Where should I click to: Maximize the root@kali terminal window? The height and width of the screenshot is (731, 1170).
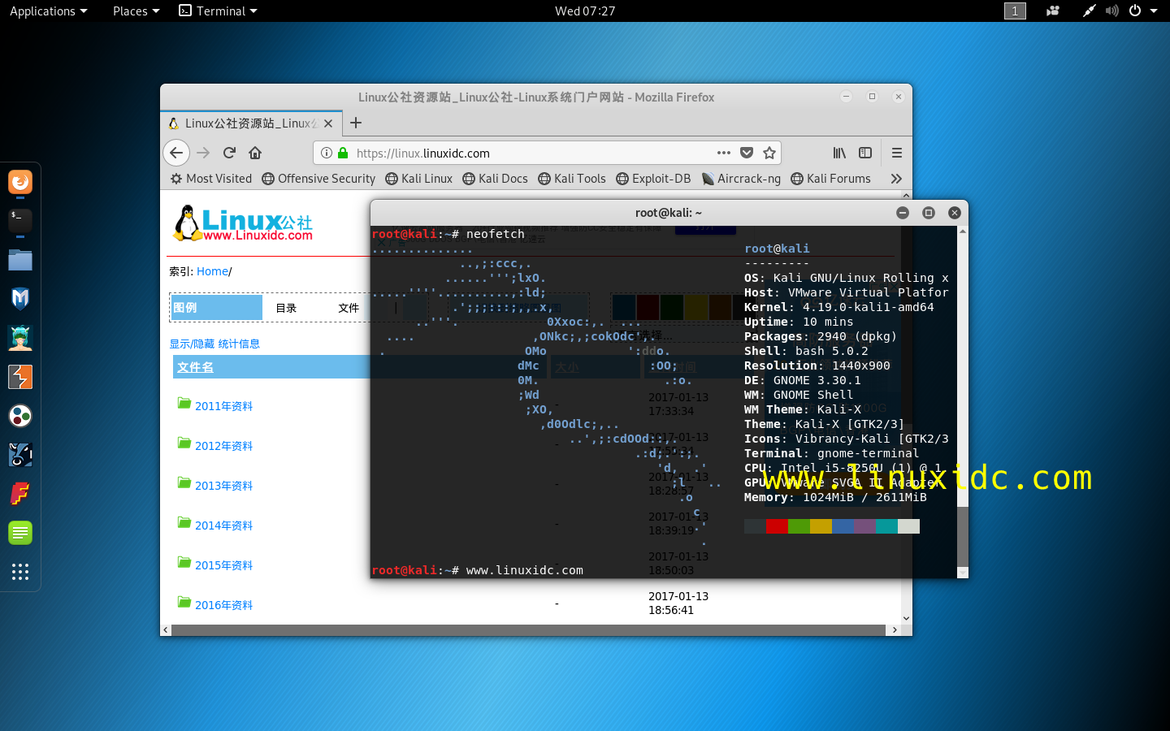pos(929,213)
